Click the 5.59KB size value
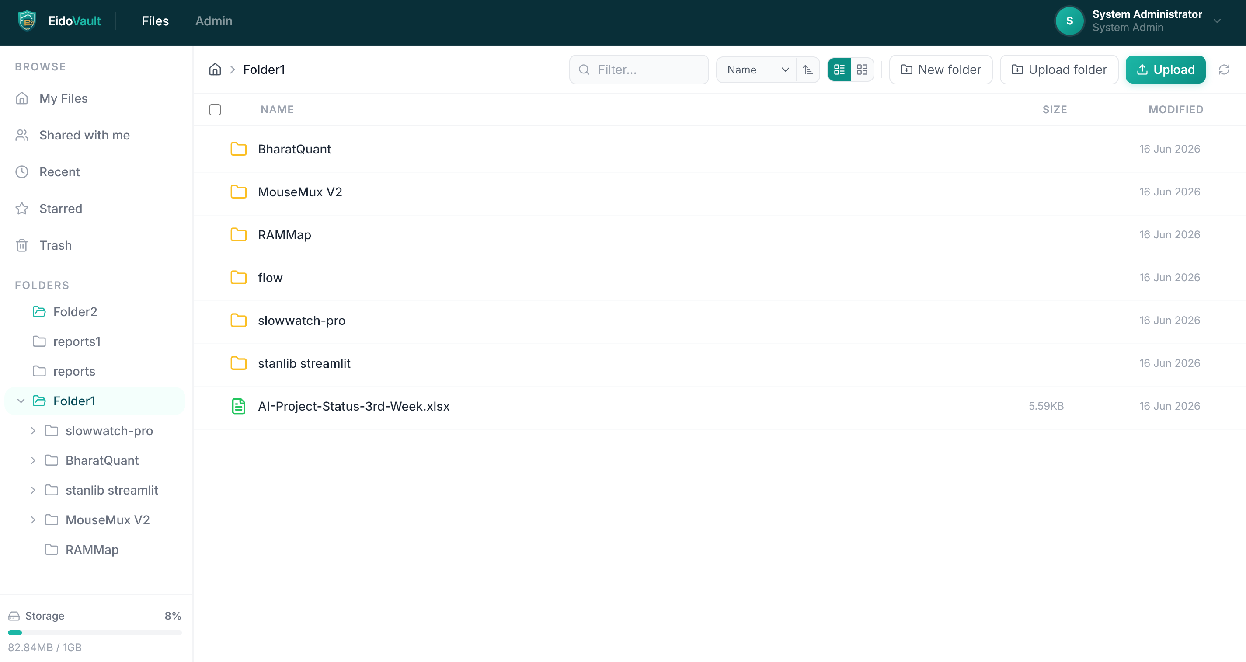Viewport: 1246px width, 662px height. coord(1046,406)
